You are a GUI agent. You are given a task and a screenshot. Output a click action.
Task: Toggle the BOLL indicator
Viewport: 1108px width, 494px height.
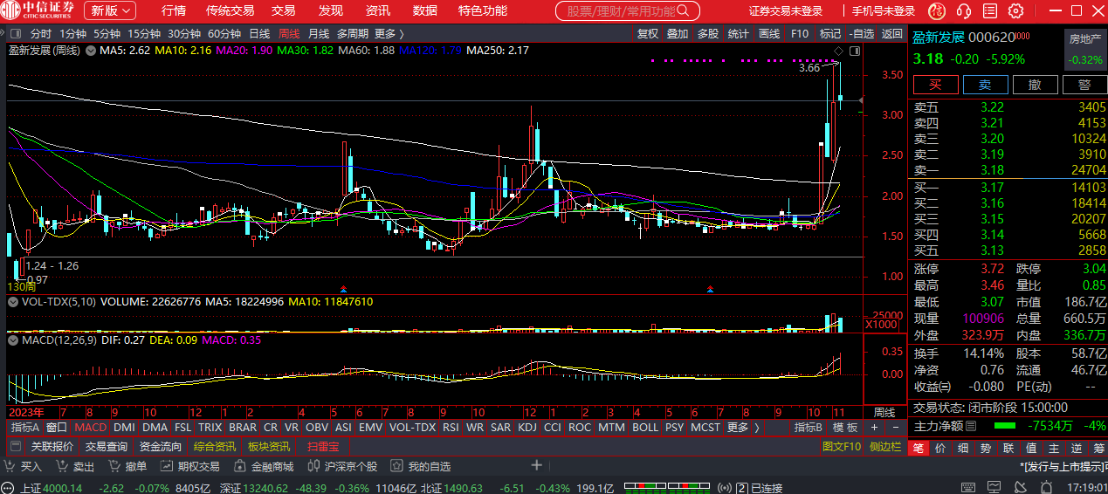(645, 428)
